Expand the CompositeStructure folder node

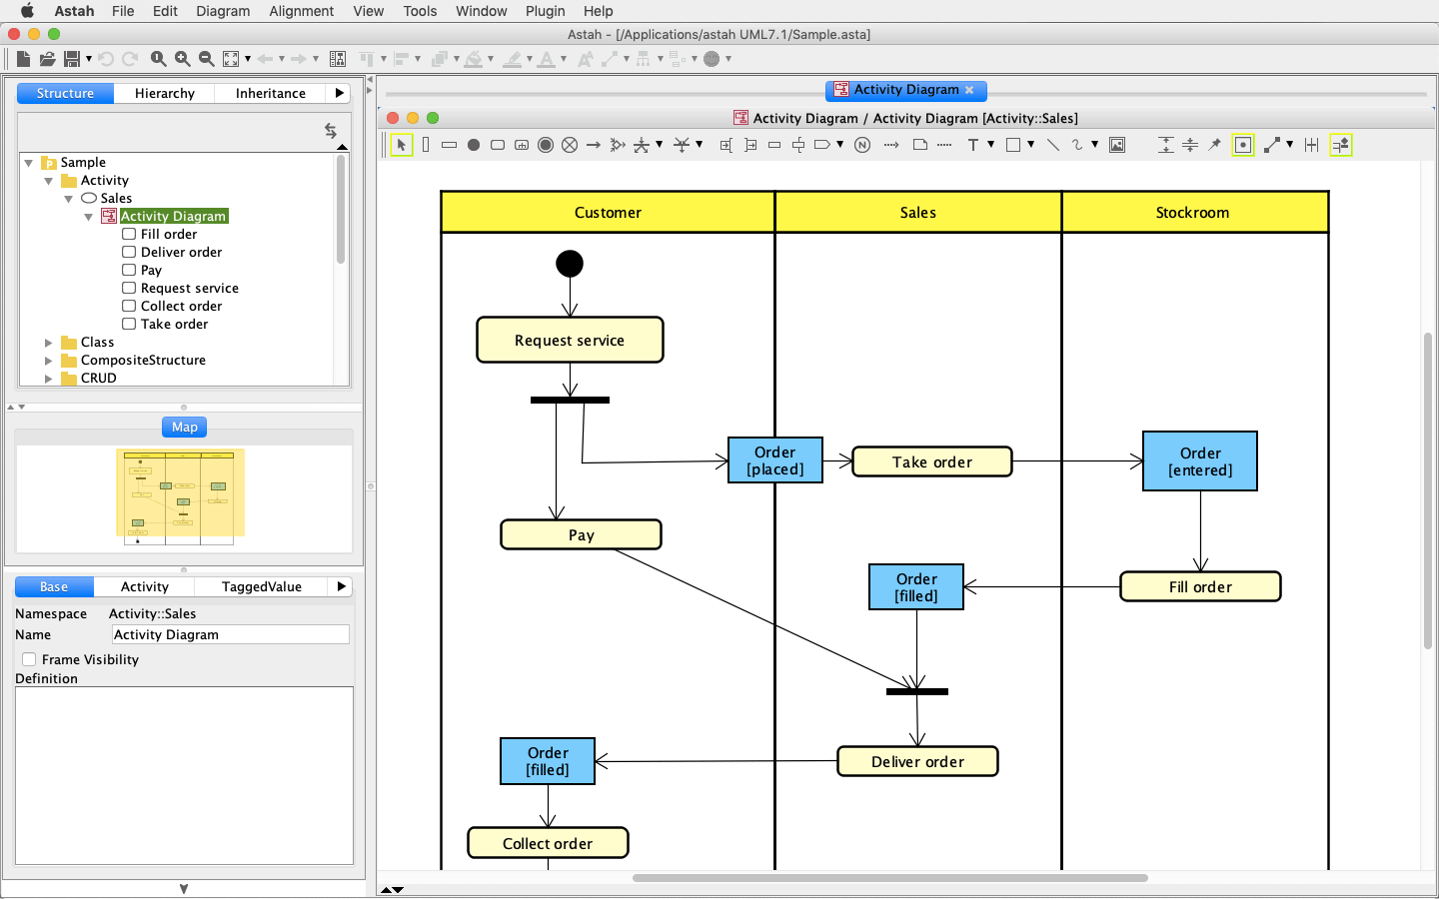49,361
